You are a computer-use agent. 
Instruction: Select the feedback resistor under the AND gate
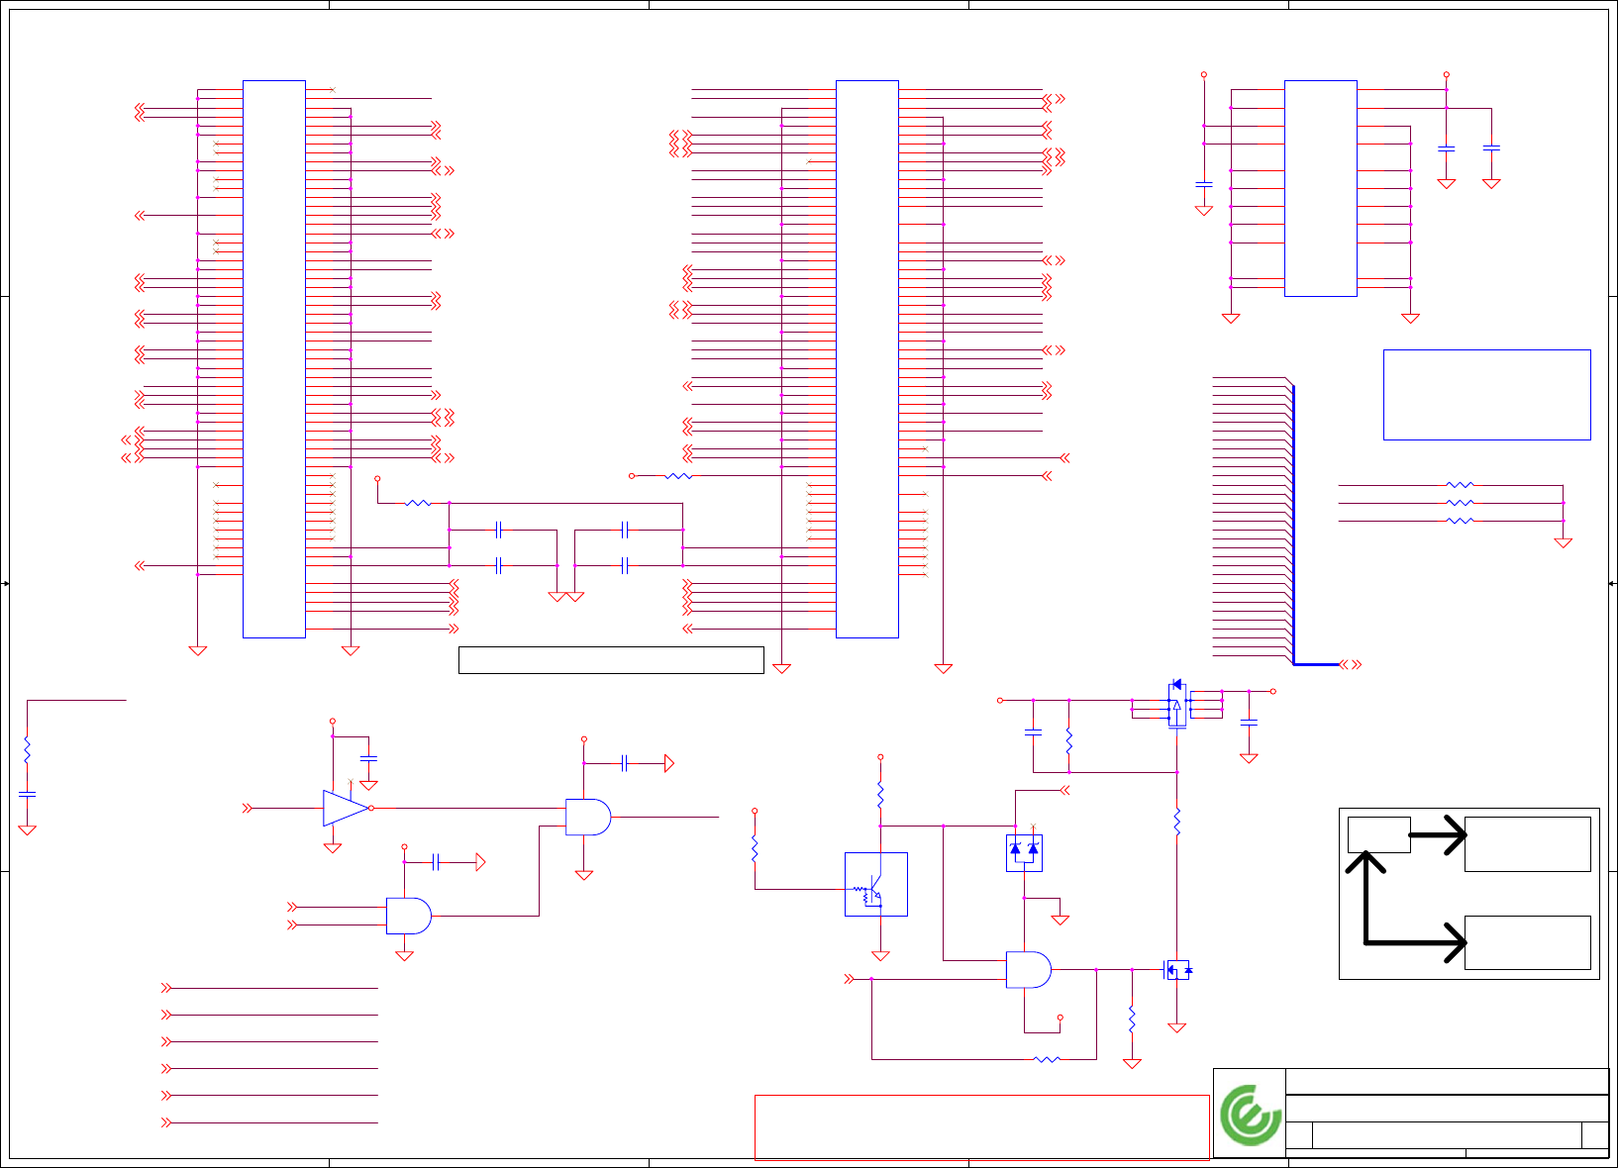point(1047,1059)
